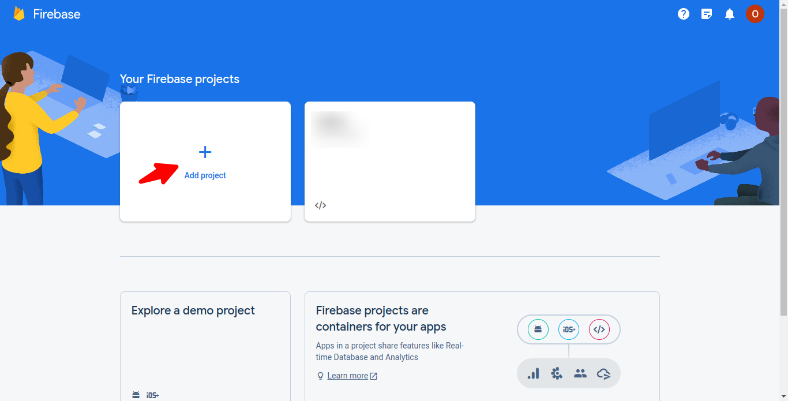Click the cloud icon in features diagram
The width and height of the screenshot is (788, 401).
[603, 374]
